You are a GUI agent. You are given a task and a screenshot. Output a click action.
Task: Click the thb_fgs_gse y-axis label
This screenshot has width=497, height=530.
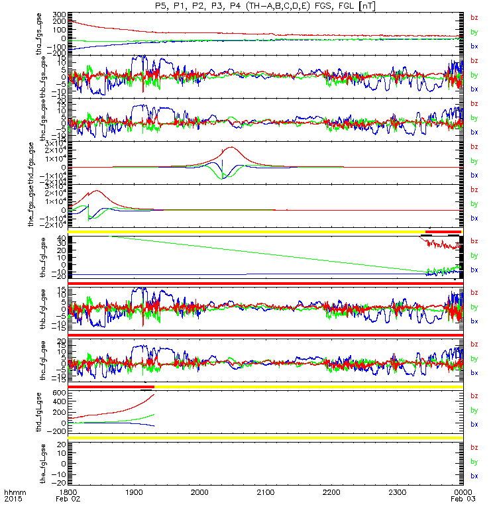(x=43, y=77)
